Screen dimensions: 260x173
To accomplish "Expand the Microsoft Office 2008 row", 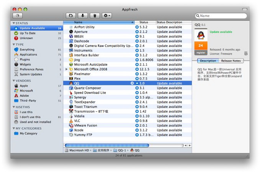I will (67, 69).
